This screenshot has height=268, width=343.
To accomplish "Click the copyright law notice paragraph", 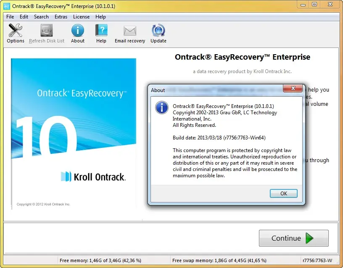I will (x=235, y=163).
